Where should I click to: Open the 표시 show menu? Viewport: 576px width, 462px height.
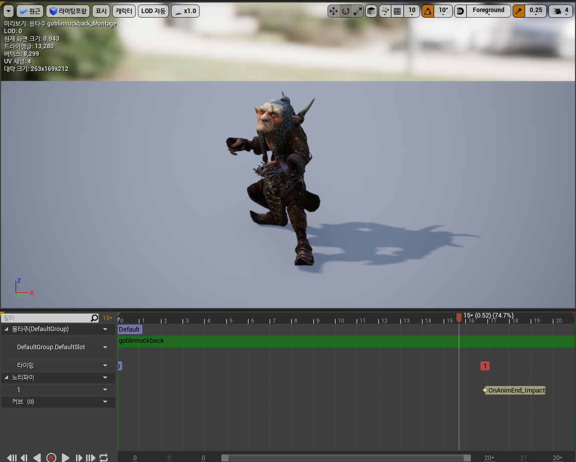click(x=101, y=11)
